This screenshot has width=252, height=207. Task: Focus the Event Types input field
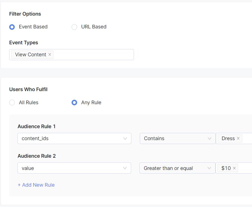pyautogui.click(x=72, y=55)
